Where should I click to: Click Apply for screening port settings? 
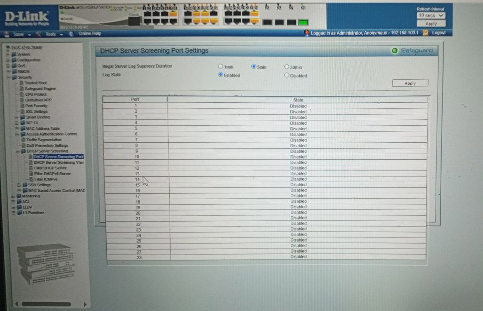[x=410, y=83]
